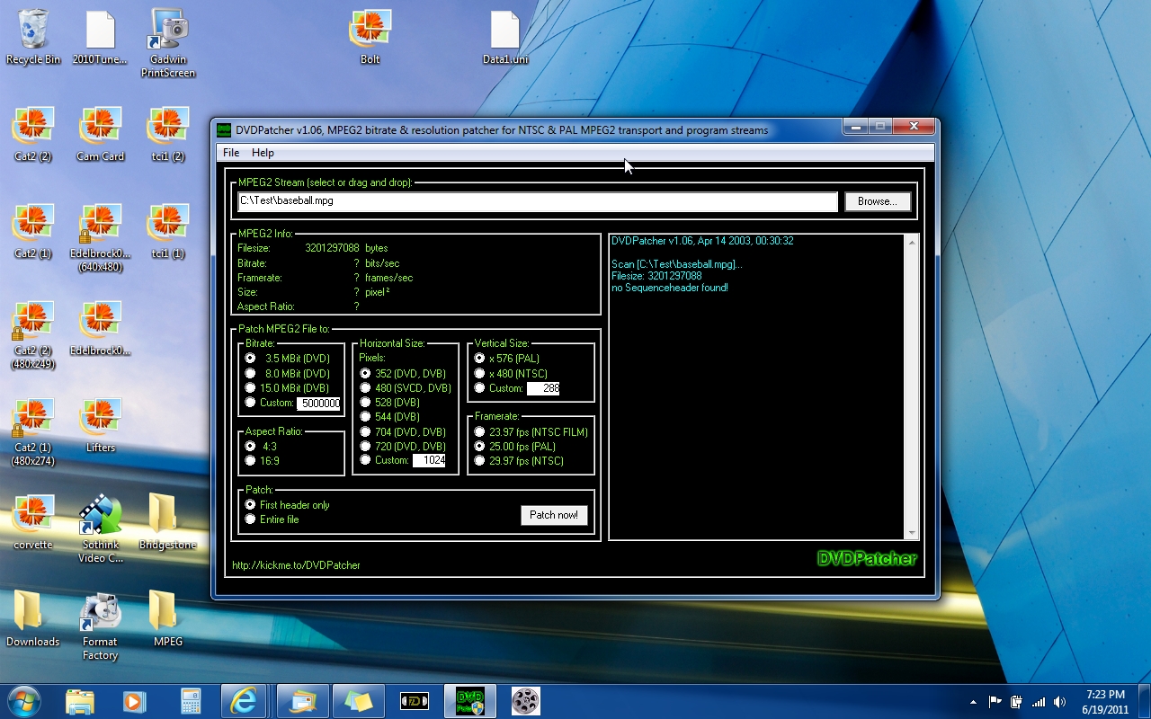Click the 'no Sequenceheader found!' log line
Viewport: 1151px width, 719px height.
[670, 288]
